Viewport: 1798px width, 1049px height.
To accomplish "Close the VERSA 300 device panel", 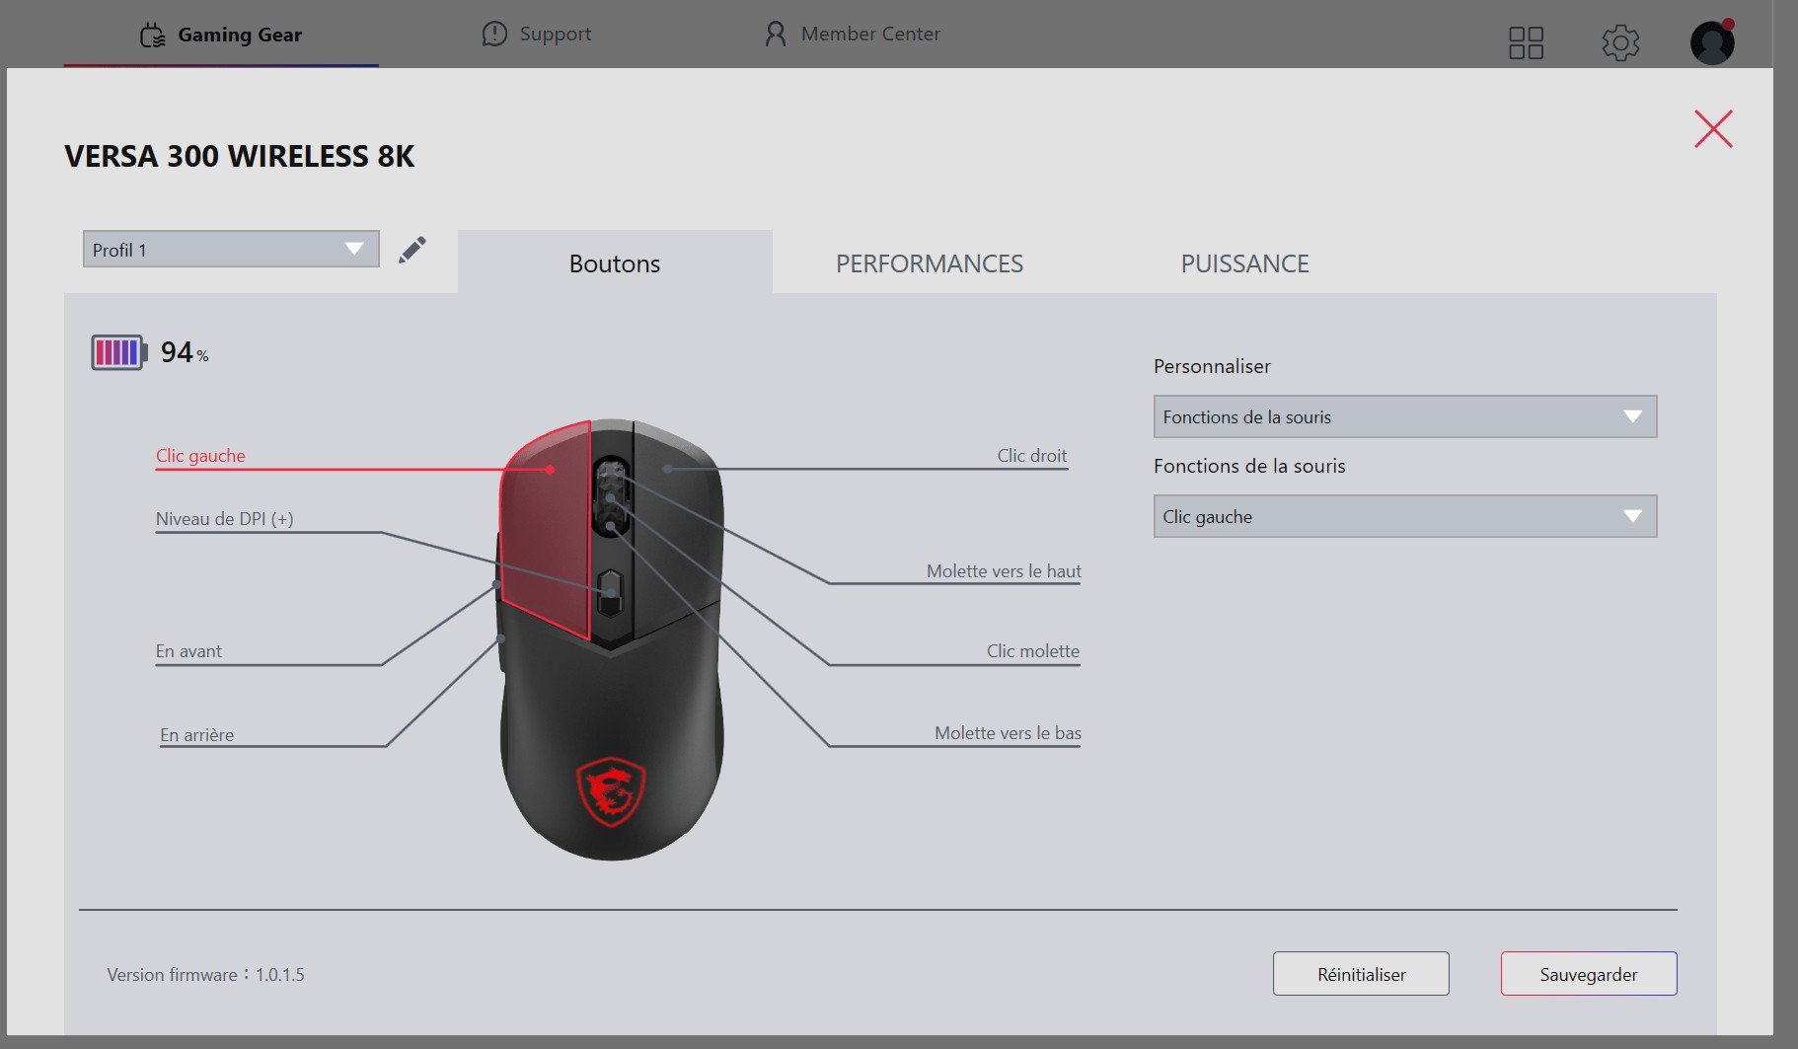I will 1713,128.
